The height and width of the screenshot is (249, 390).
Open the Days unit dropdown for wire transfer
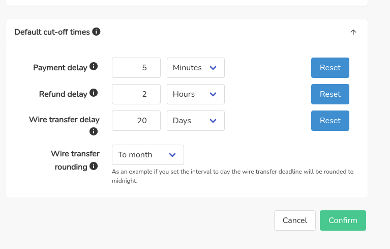[196, 121]
